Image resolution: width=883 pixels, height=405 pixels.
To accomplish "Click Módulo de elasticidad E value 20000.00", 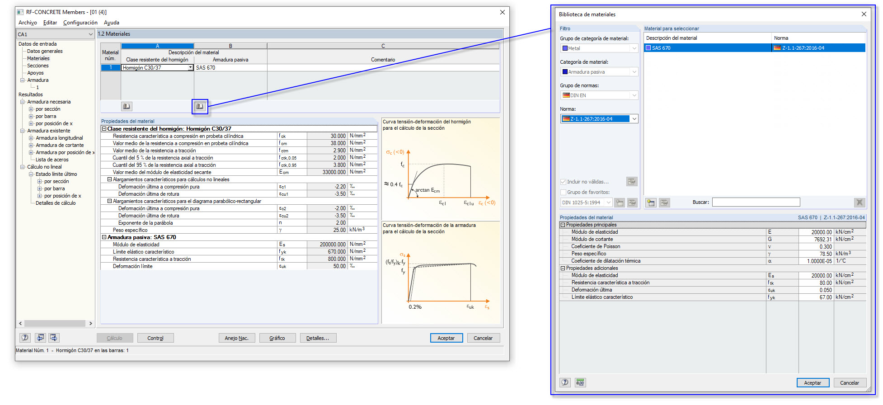I will [816, 232].
